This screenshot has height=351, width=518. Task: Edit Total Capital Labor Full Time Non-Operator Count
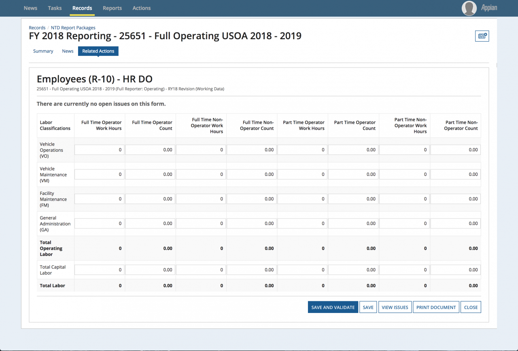(252, 270)
